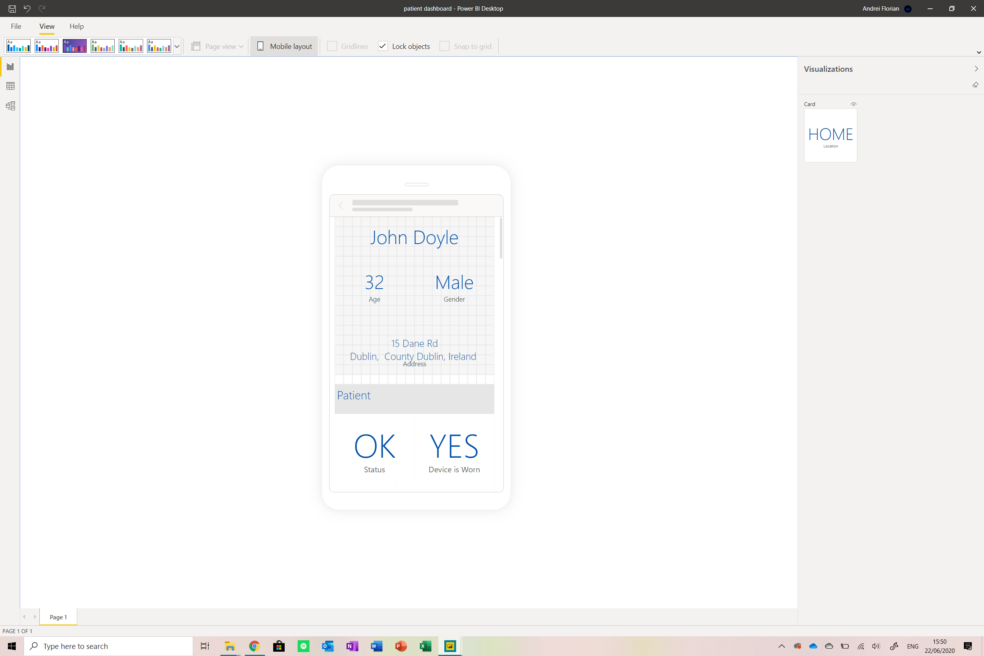This screenshot has width=984, height=656.
Task: Open the Help ribbon tab
Action: click(76, 26)
